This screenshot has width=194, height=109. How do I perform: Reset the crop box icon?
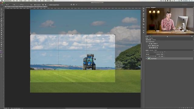[x=72, y=5]
